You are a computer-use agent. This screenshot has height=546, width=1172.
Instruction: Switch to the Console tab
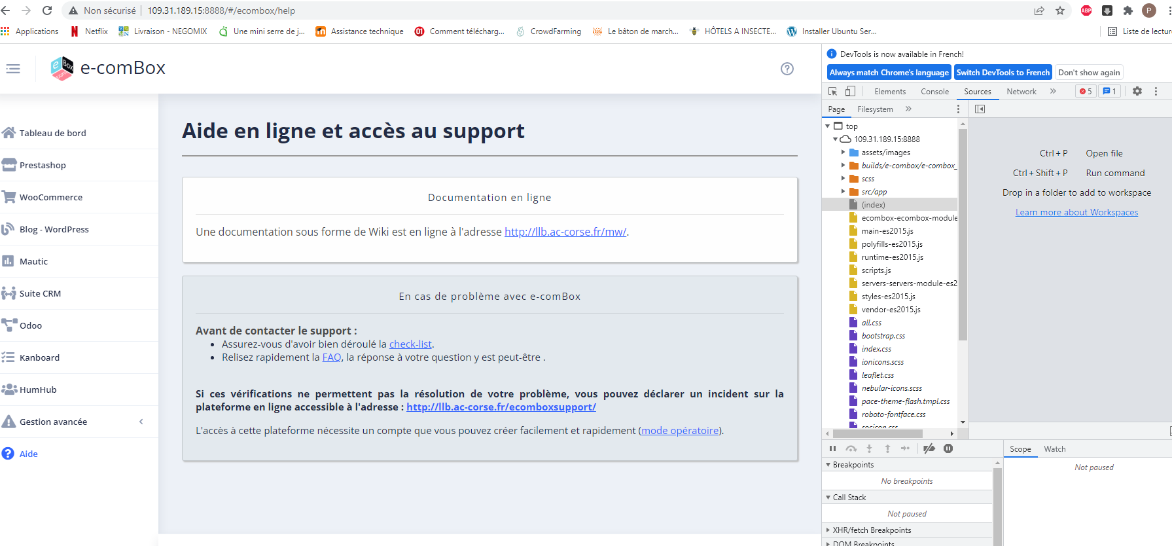click(934, 92)
